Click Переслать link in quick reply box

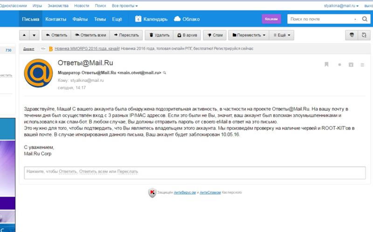coord(127,171)
